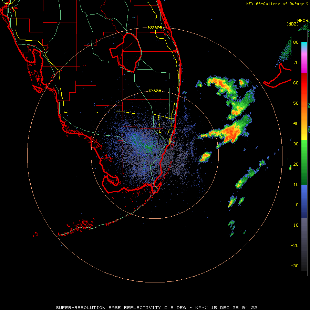Click the 40 label on the dBZ scale
The height and width of the screenshot is (310, 310).
click(296, 124)
